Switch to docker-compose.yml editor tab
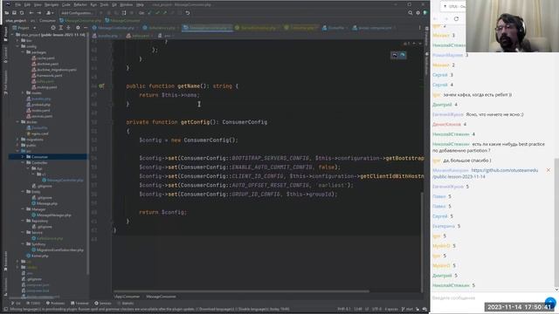This screenshot has width=559, height=314. pos(375,27)
